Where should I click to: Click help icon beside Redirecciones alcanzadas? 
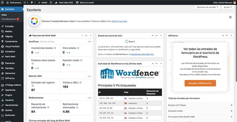click(77, 107)
